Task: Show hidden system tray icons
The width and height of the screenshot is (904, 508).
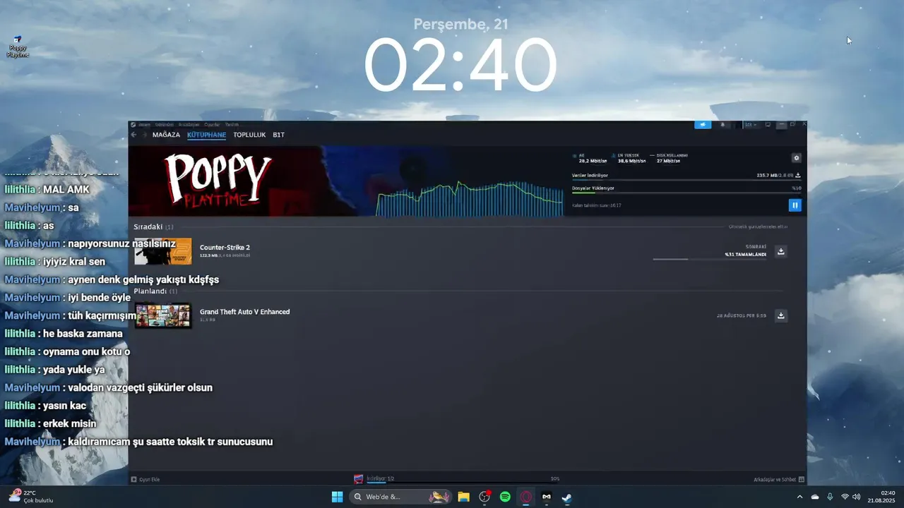Action: pyautogui.click(x=799, y=497)
